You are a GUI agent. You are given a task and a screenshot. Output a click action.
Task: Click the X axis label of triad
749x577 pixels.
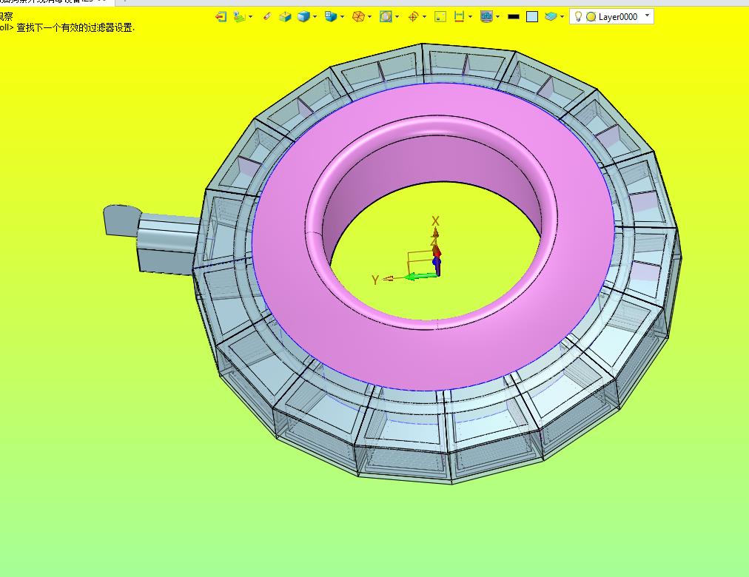pos(435,221)
